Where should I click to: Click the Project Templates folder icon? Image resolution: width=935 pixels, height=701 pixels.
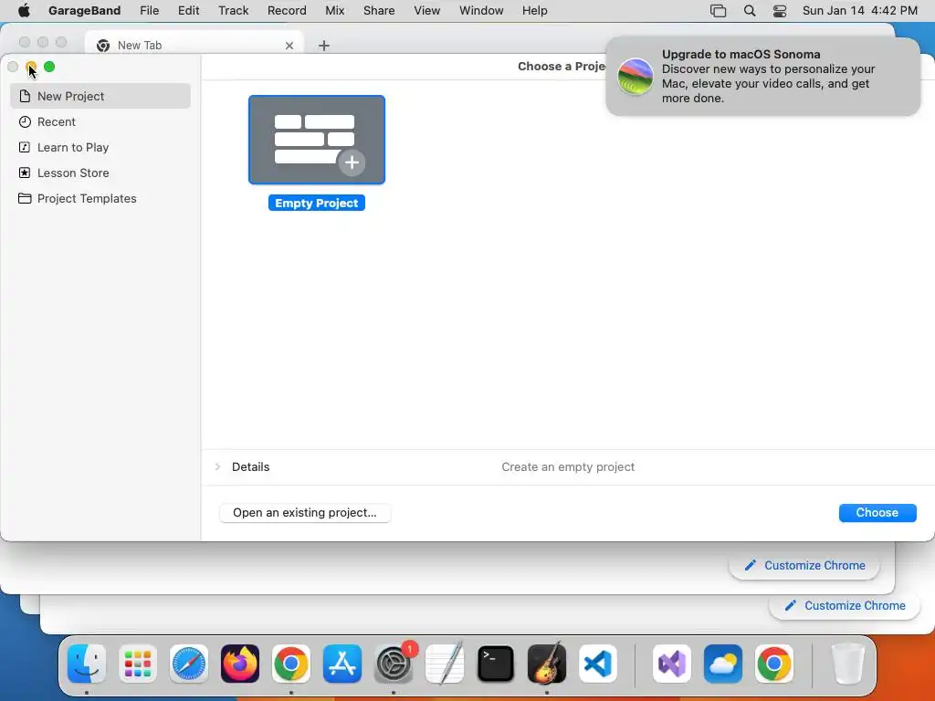25,198
